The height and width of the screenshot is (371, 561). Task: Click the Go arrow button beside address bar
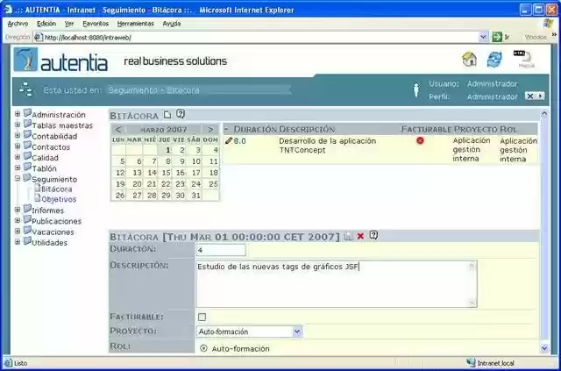[x=497, y=37]
